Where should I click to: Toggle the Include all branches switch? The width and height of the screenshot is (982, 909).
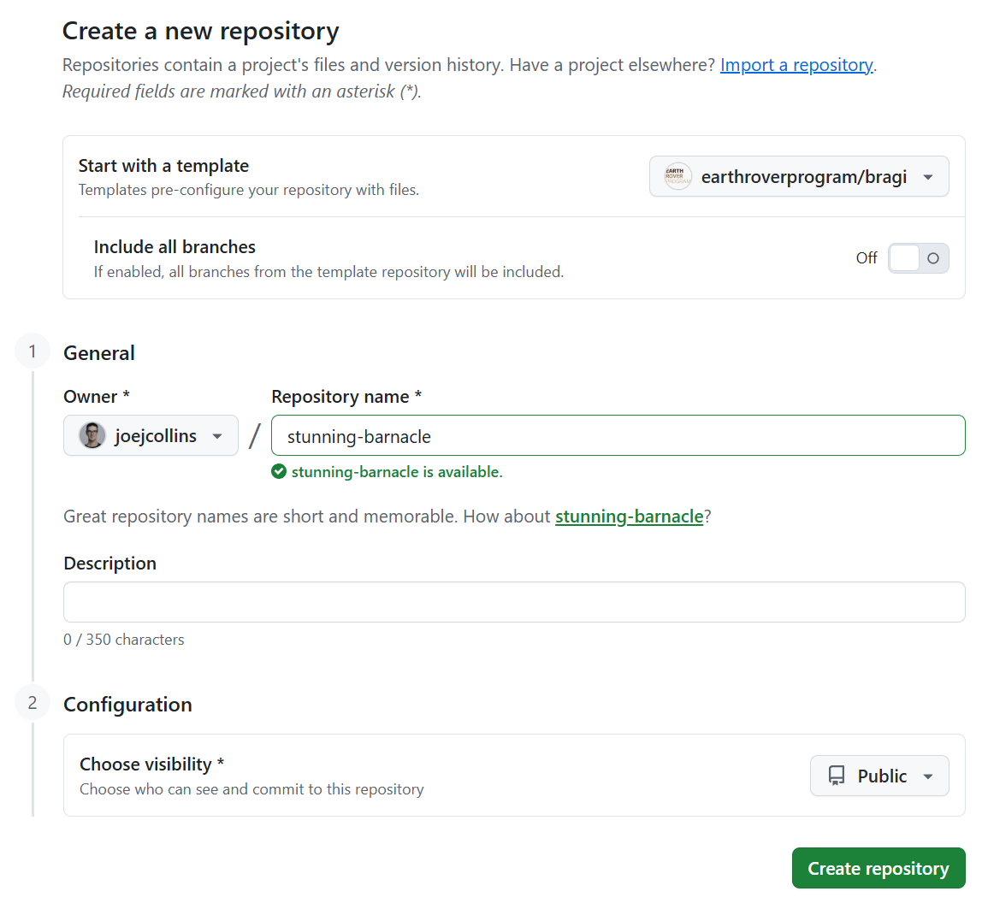(918, 258)
